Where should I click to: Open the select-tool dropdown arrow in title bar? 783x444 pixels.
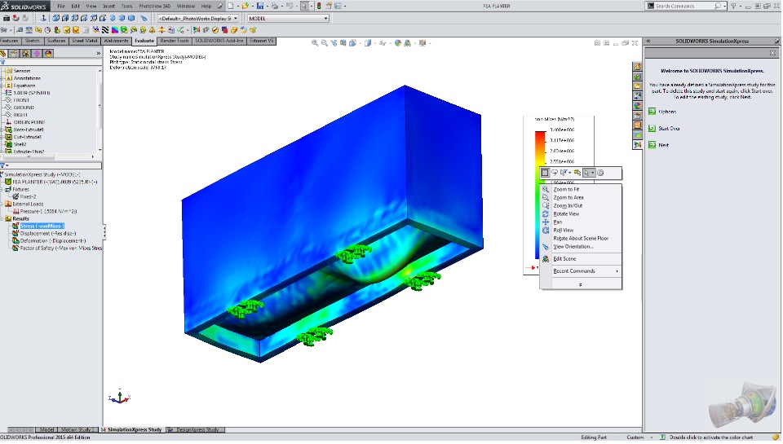click(x=311, y=6)
